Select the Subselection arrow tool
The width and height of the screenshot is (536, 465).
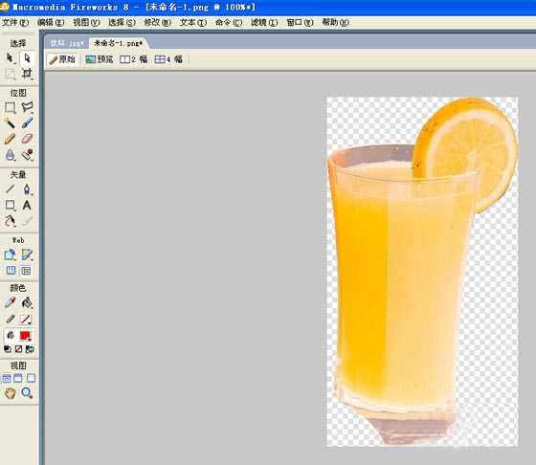click(x=27, y=58)
